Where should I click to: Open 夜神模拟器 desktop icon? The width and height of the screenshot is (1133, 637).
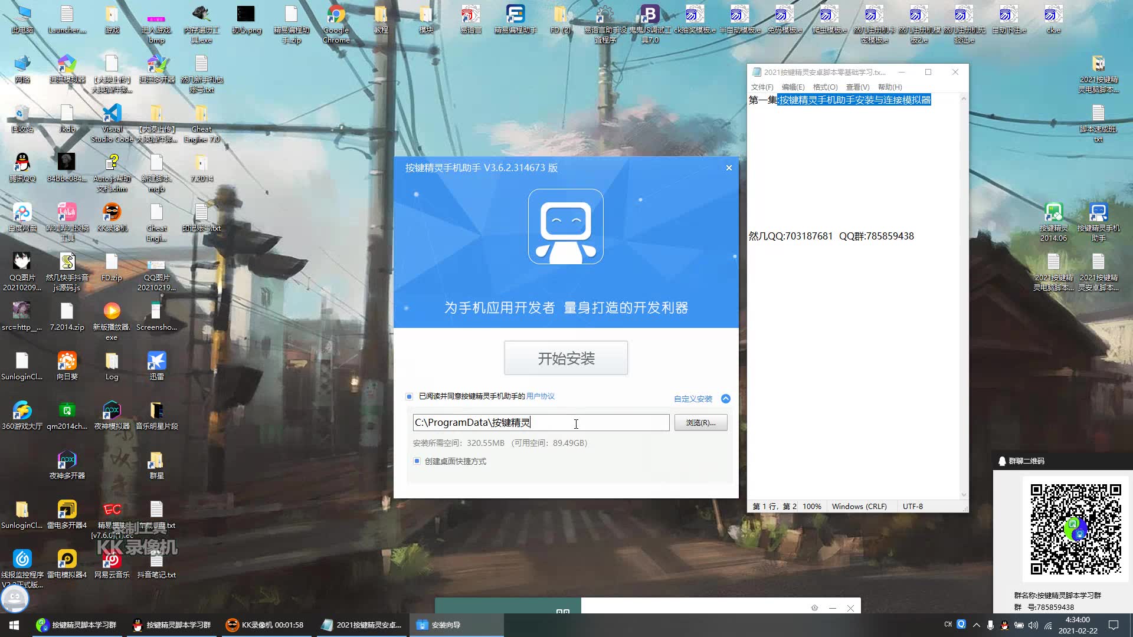point(112,415)
